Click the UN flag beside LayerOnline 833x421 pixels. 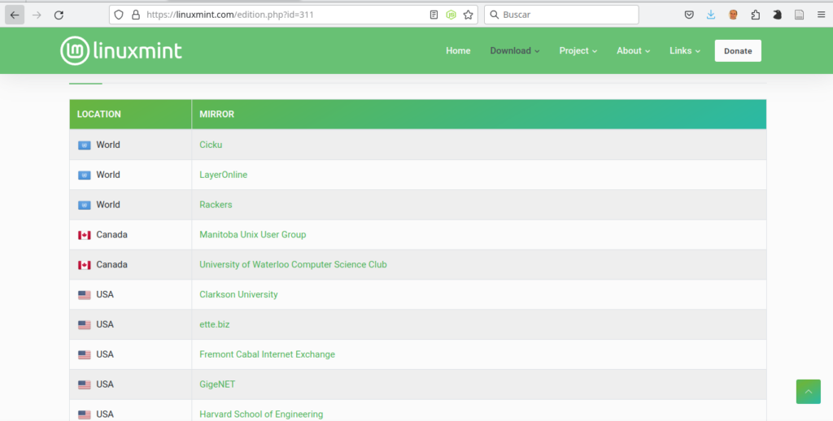click(85, 176)
